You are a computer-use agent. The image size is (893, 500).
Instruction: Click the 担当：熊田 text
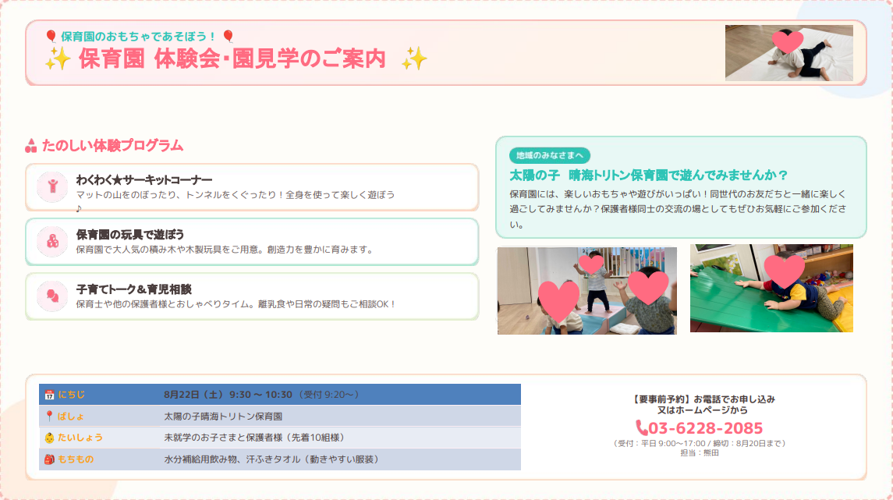700,452
